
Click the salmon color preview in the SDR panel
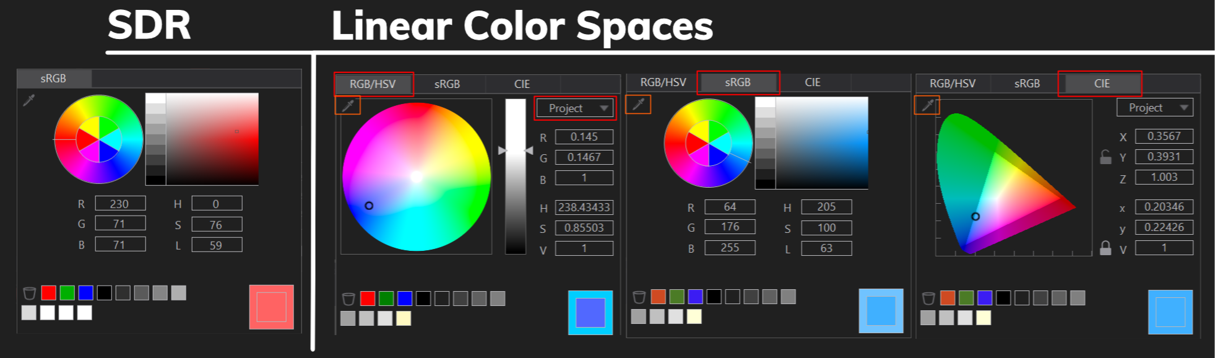[271, 307]
